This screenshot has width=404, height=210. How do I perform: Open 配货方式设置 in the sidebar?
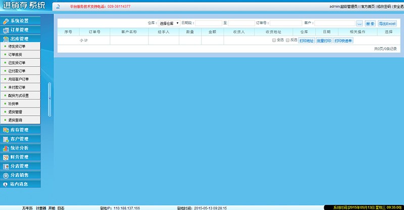point(20,96)
